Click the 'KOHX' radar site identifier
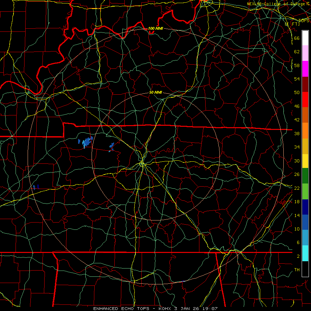This screenshot has width=311, height=311. point(166,309)
